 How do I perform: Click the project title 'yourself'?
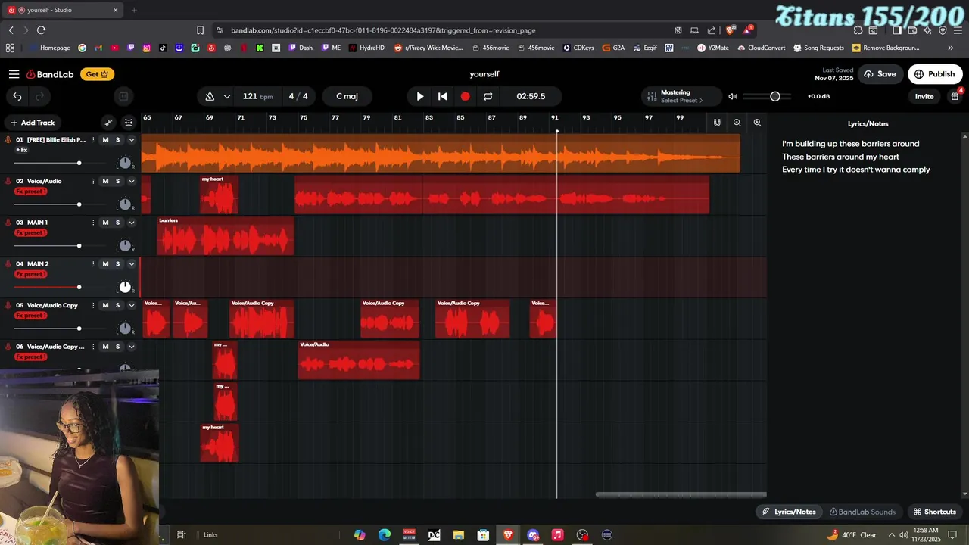[484, 74]
